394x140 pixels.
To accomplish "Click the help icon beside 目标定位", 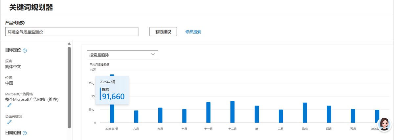I will pos(25,50).
